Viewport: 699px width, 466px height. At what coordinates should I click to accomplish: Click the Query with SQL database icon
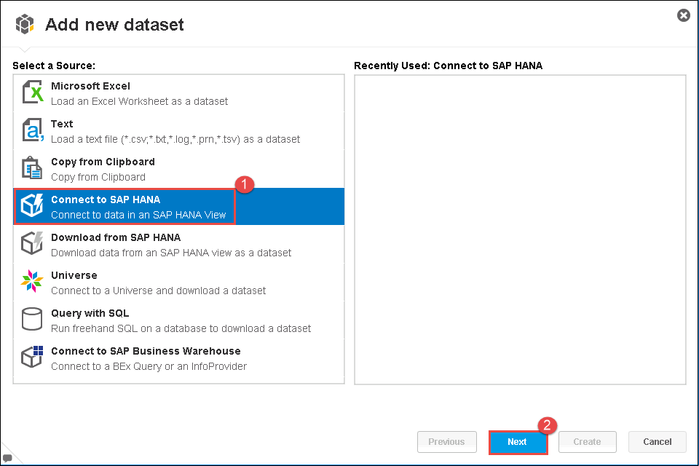coord(33,320)
